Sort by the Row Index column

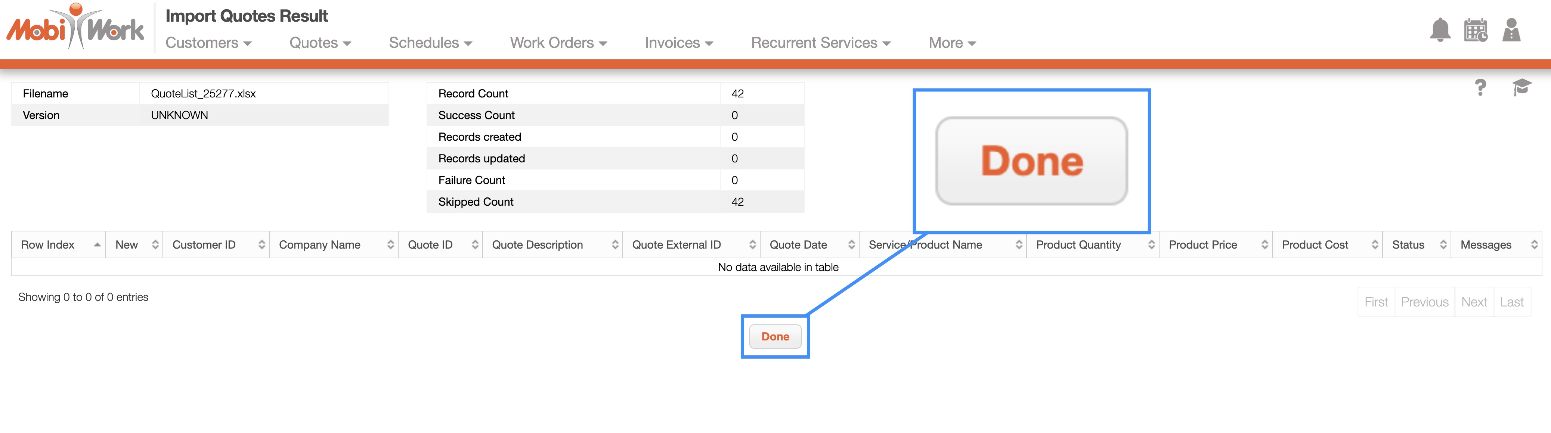58,245
